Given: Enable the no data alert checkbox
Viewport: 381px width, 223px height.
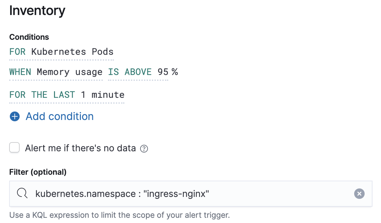Looking at the screenshot, I should [x=15, y=148].
